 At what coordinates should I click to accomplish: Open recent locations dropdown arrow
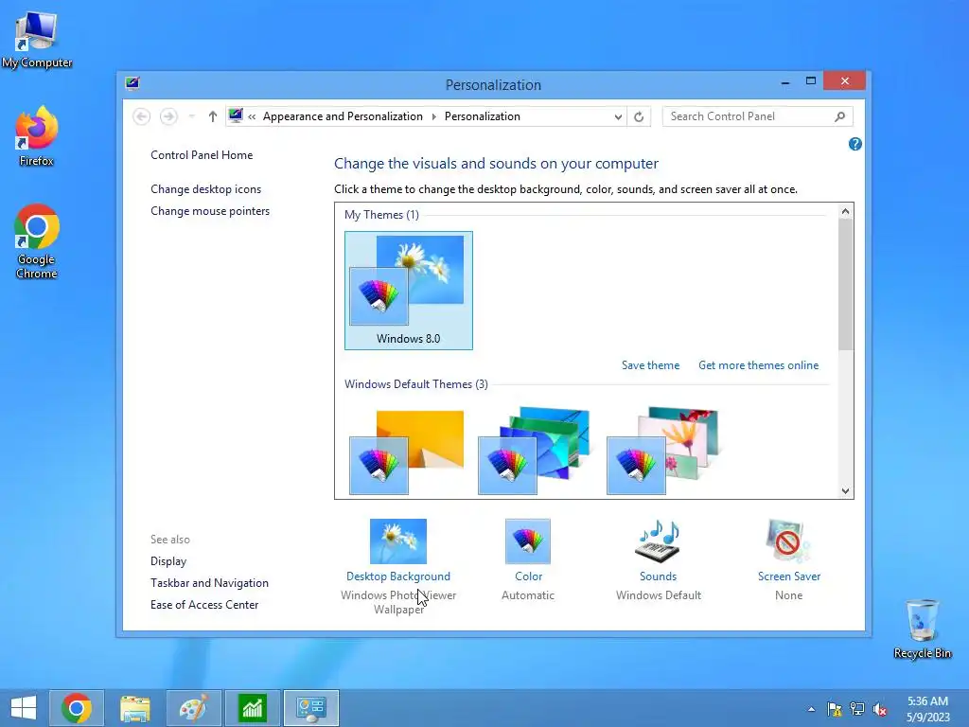tap(191, 116)
